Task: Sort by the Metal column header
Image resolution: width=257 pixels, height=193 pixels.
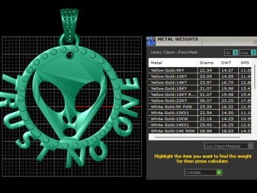Action: 173,63
